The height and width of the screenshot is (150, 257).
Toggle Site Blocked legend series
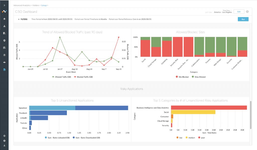tap(182, 77)
